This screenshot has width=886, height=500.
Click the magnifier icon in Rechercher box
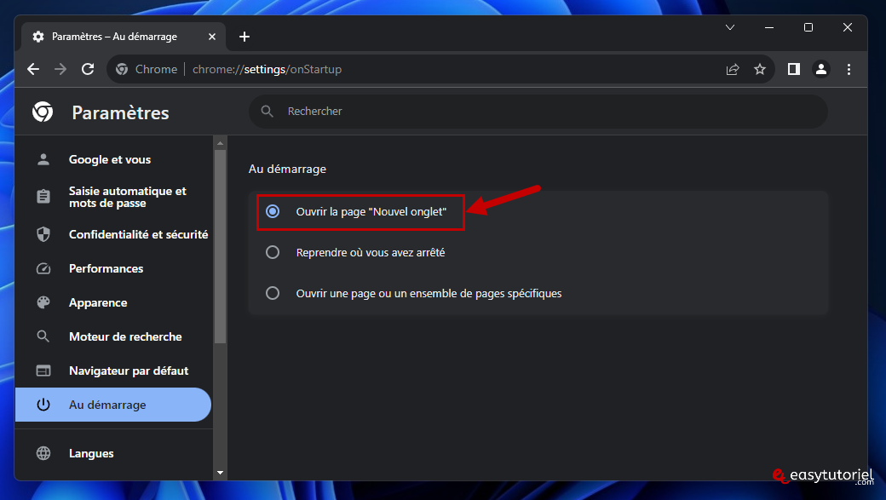pos(268,112)
